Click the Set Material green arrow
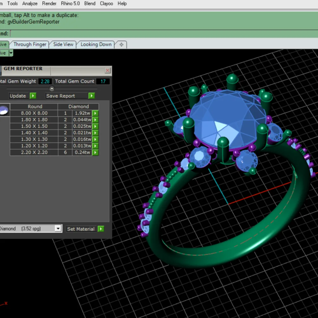 (x=101, y=229)
